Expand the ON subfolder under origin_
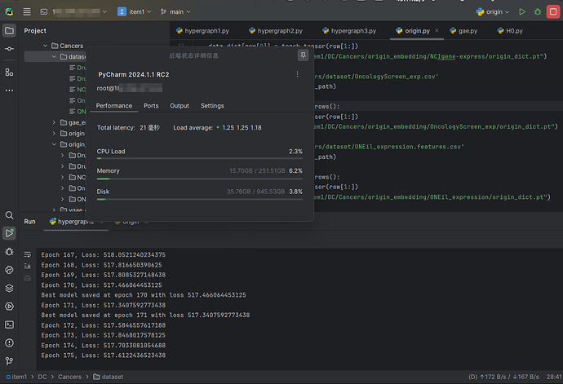This screenshot has width=563, height=384. click(x=63, y=199)
